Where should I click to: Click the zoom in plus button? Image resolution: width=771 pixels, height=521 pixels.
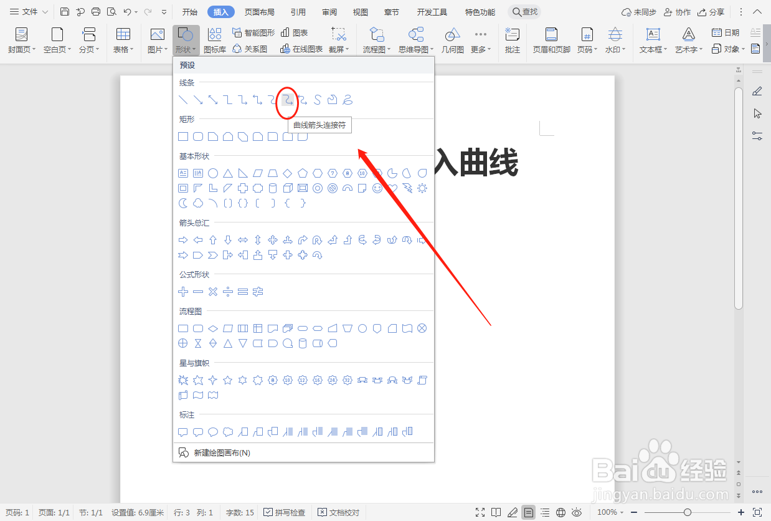click(741, 512)
